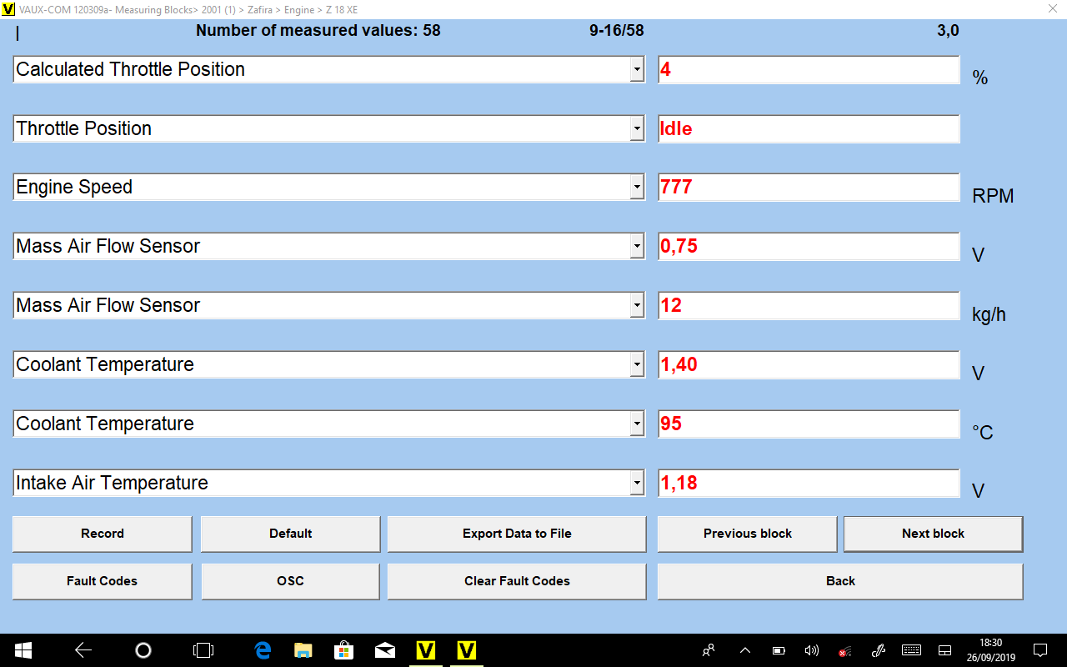Go Back to the previous screen
This screenshot has height=667, width=1067.
(840, 581)
